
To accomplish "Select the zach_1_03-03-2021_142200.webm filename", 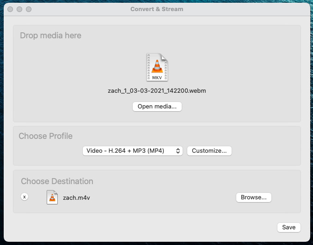I will [157, 91].
